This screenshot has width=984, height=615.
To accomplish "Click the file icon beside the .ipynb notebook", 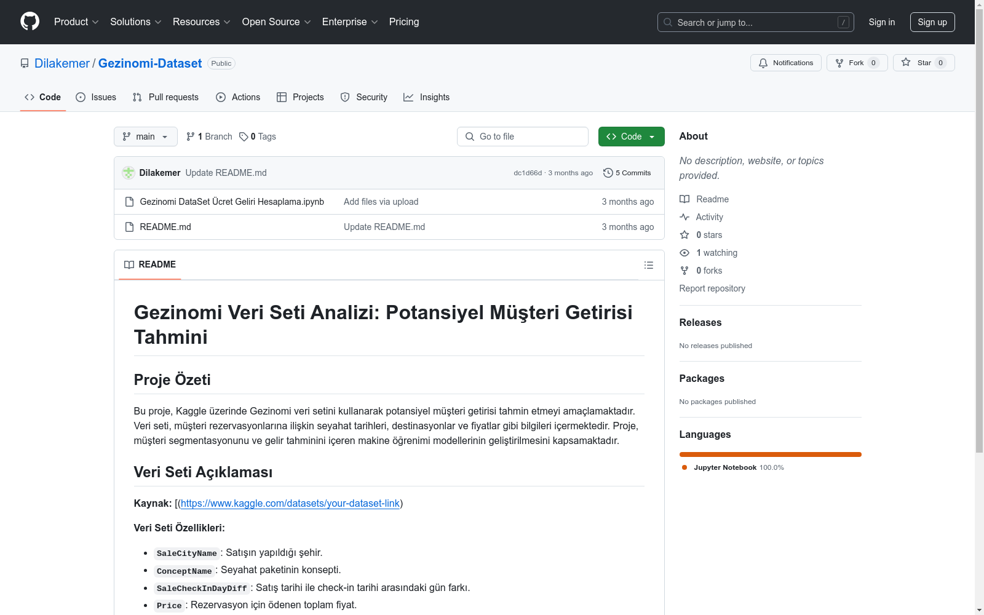I will click(x=129, y=202).
